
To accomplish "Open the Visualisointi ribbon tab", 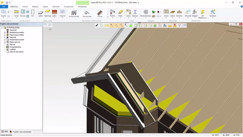I will 68,7.
